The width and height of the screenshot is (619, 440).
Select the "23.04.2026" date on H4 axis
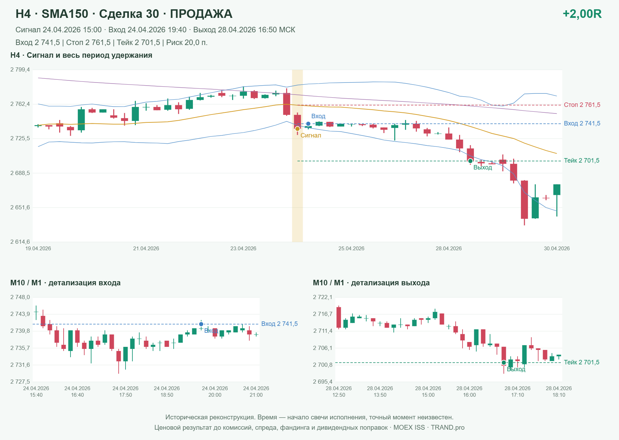pyautogui.click(x=243, y=249)
